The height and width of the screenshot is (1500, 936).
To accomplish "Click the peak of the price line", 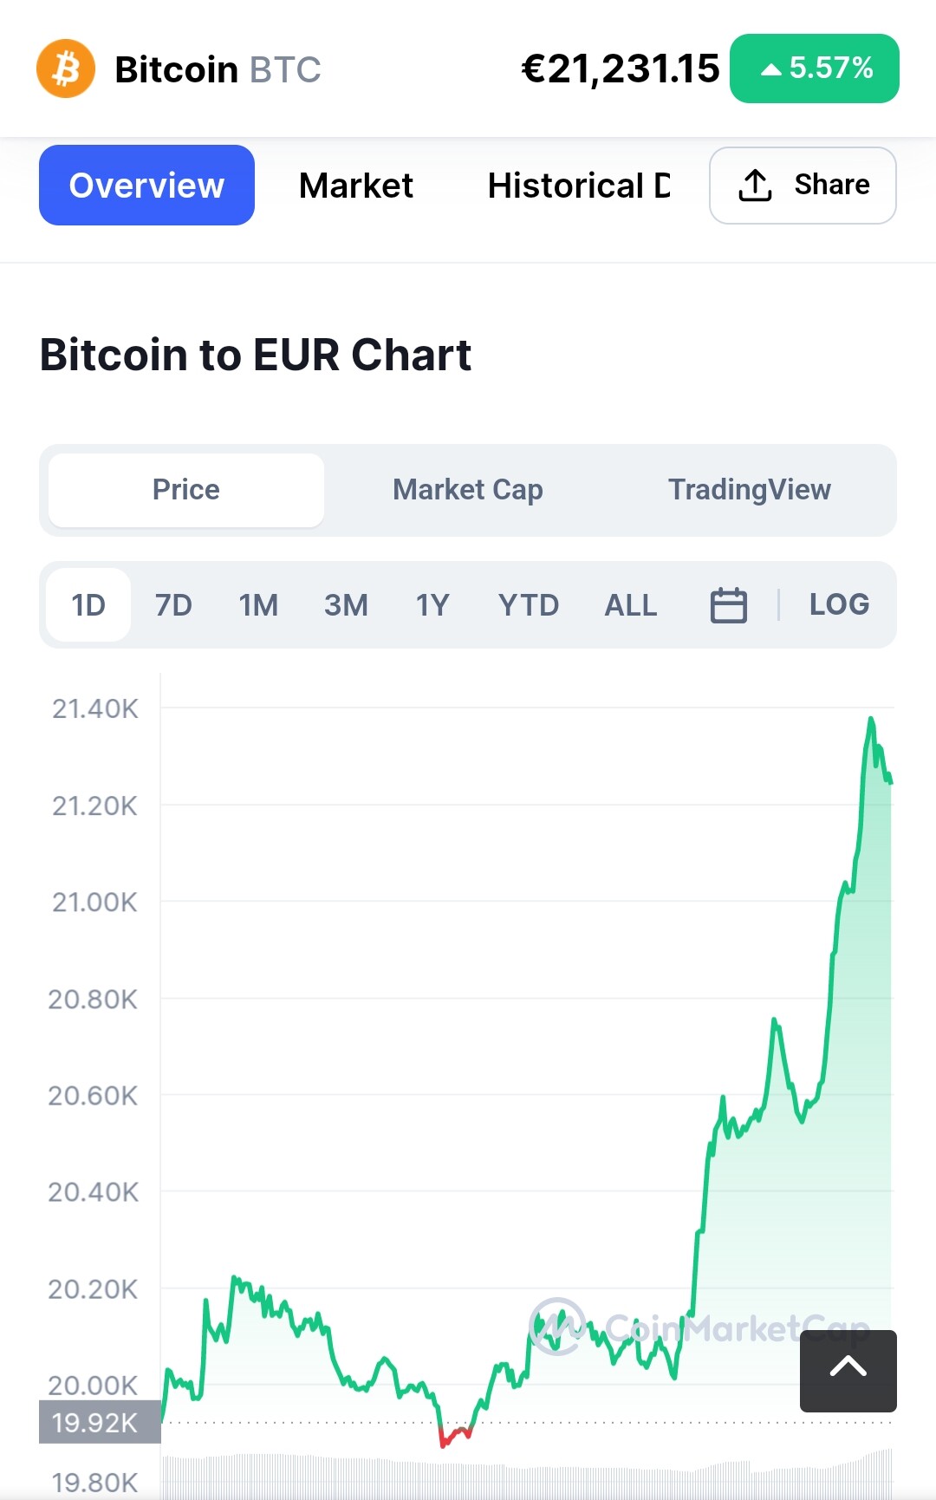I will click(871, 719).
